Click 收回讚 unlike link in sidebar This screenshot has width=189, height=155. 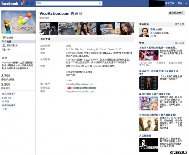pyautogui.click(x=6, y=101)
